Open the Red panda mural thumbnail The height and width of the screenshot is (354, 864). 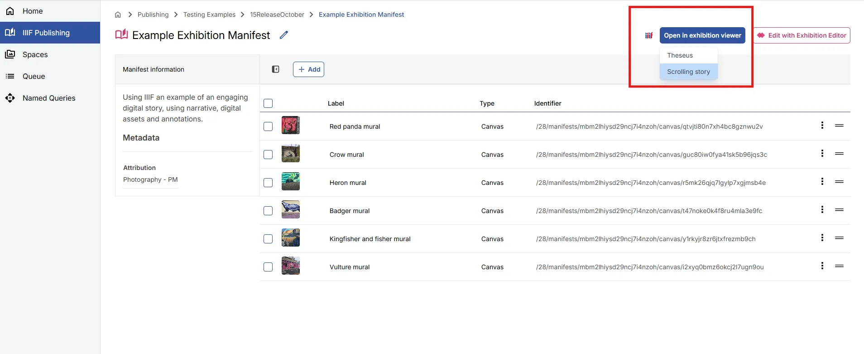tap(291, 125)
